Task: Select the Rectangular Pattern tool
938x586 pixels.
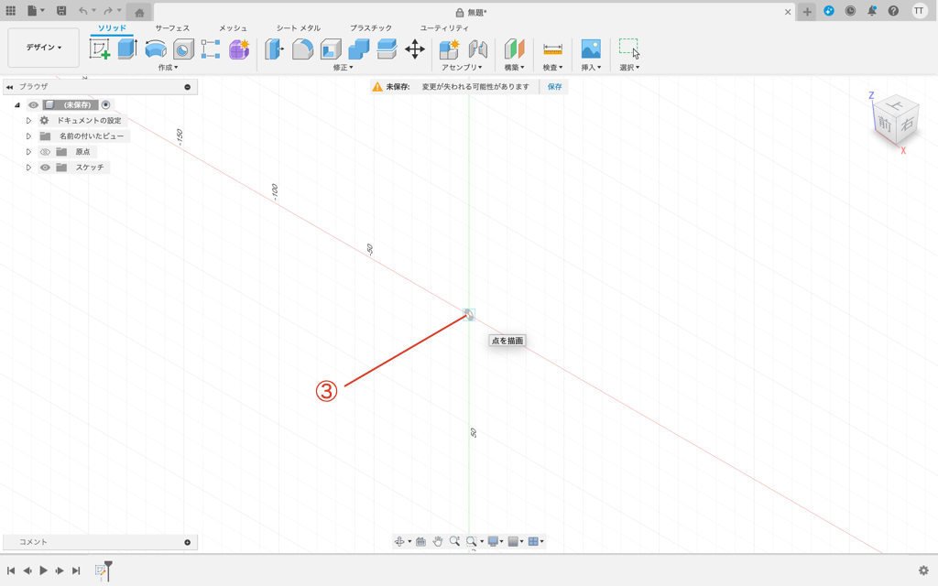Action: tap(211, 49)
